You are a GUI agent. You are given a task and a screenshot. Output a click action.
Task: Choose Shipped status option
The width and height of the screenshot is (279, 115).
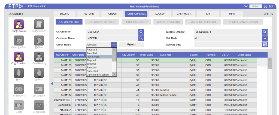tap(99, 60)
